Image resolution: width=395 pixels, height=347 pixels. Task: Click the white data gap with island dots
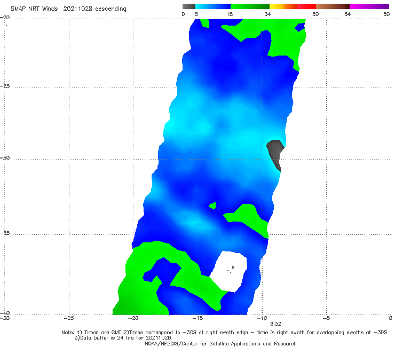click(229, 271)
